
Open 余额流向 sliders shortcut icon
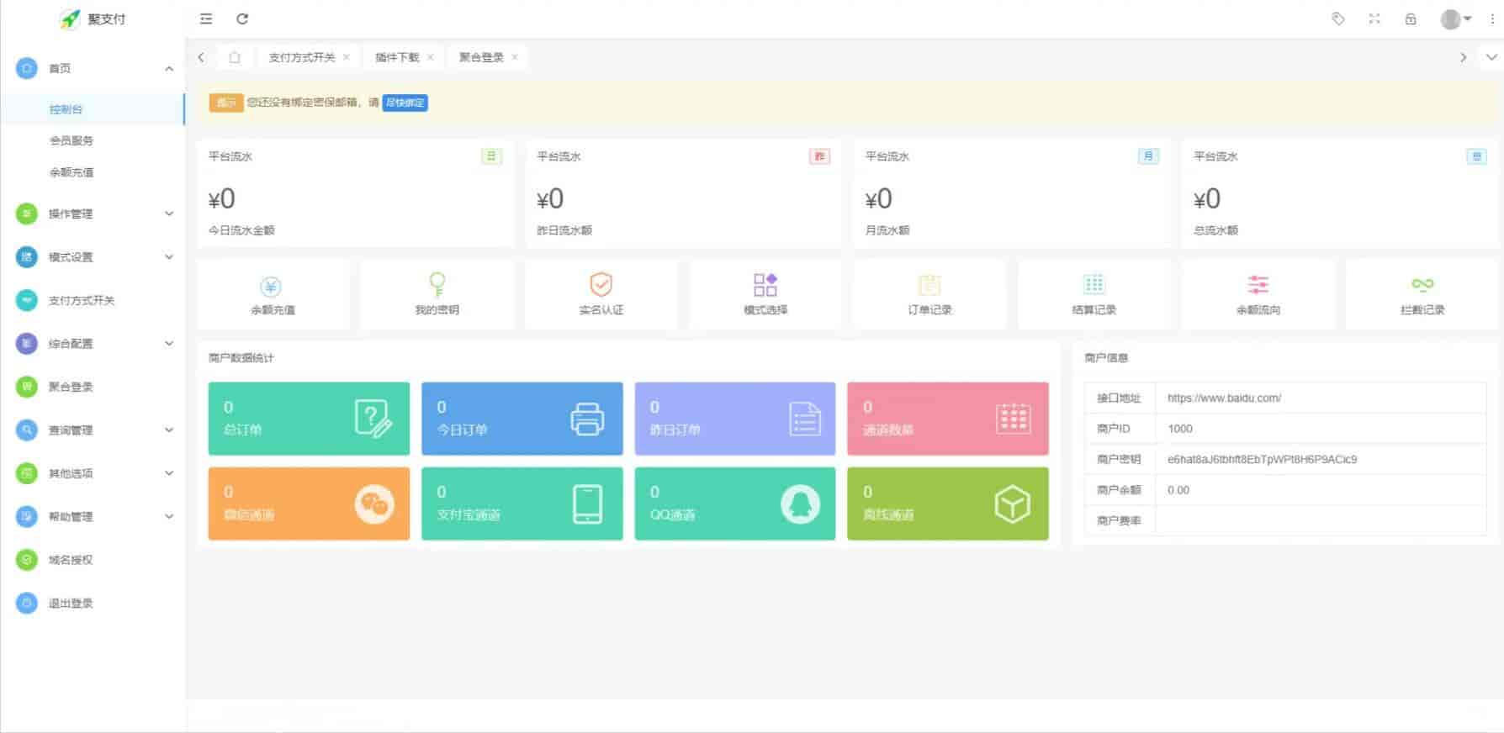(x=1258, y=285)
